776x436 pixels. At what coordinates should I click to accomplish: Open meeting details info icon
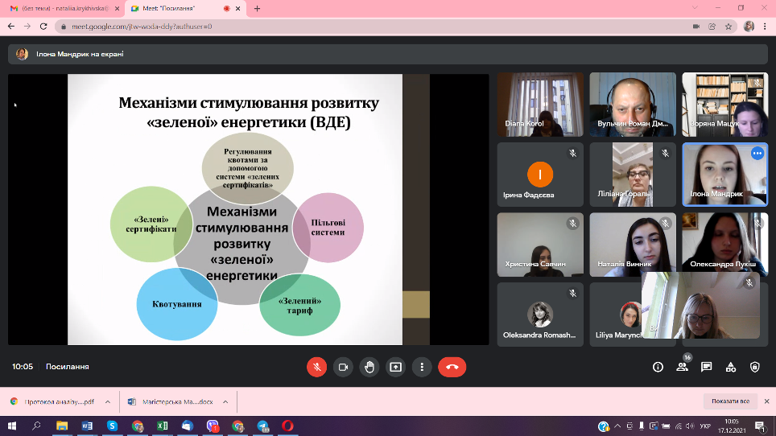(x=658, y=367)
